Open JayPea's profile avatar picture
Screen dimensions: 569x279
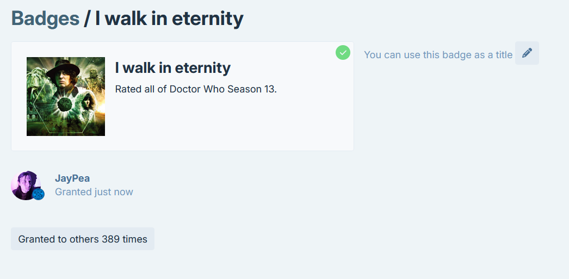pyautogui.click(x=26, y=185)
